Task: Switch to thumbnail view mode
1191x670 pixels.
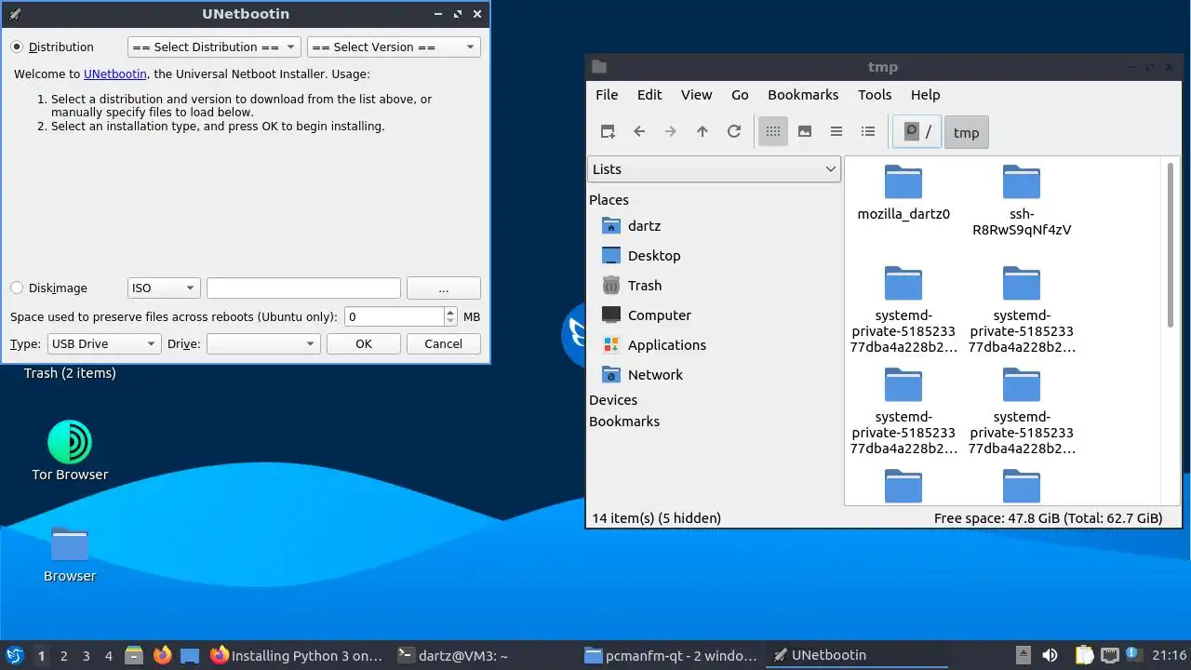Action: click(x=805, y=132)
